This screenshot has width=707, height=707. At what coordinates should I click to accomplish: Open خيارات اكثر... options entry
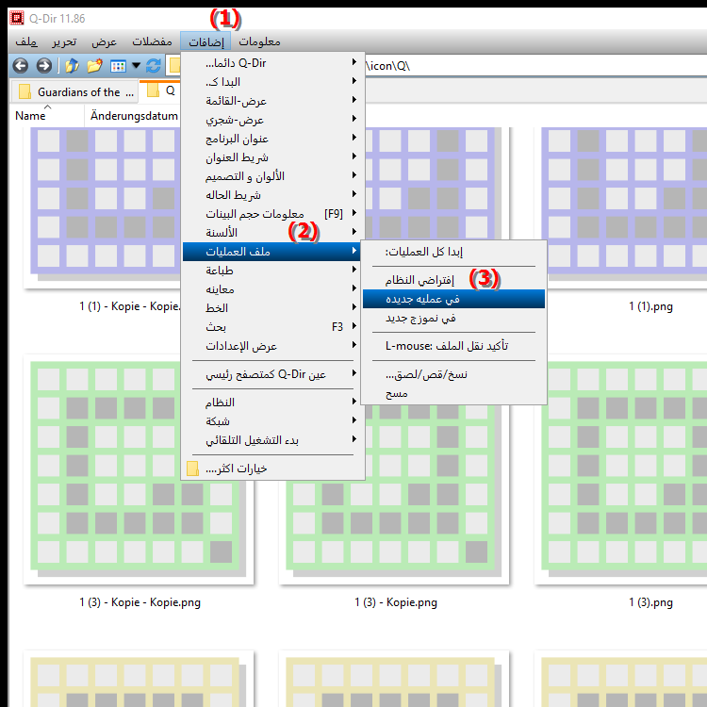pyautogui.click(x=272, y=469)
